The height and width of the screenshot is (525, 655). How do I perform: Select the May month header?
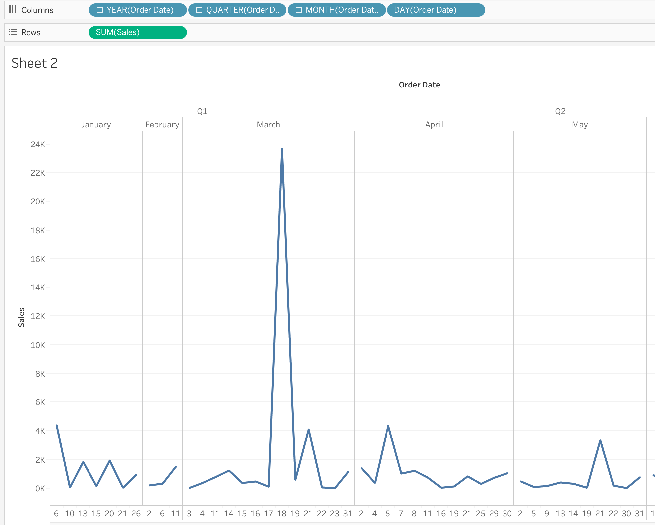point(580,125)
